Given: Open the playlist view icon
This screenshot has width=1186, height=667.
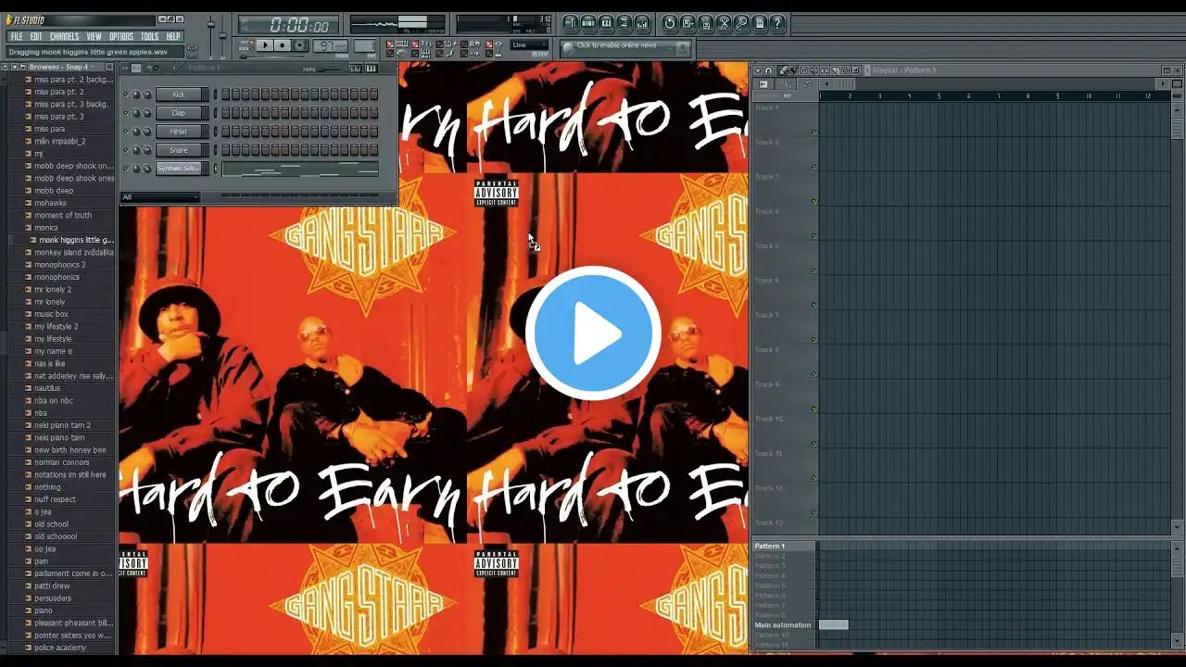Looking at the screenshot, I should [571, 23].
